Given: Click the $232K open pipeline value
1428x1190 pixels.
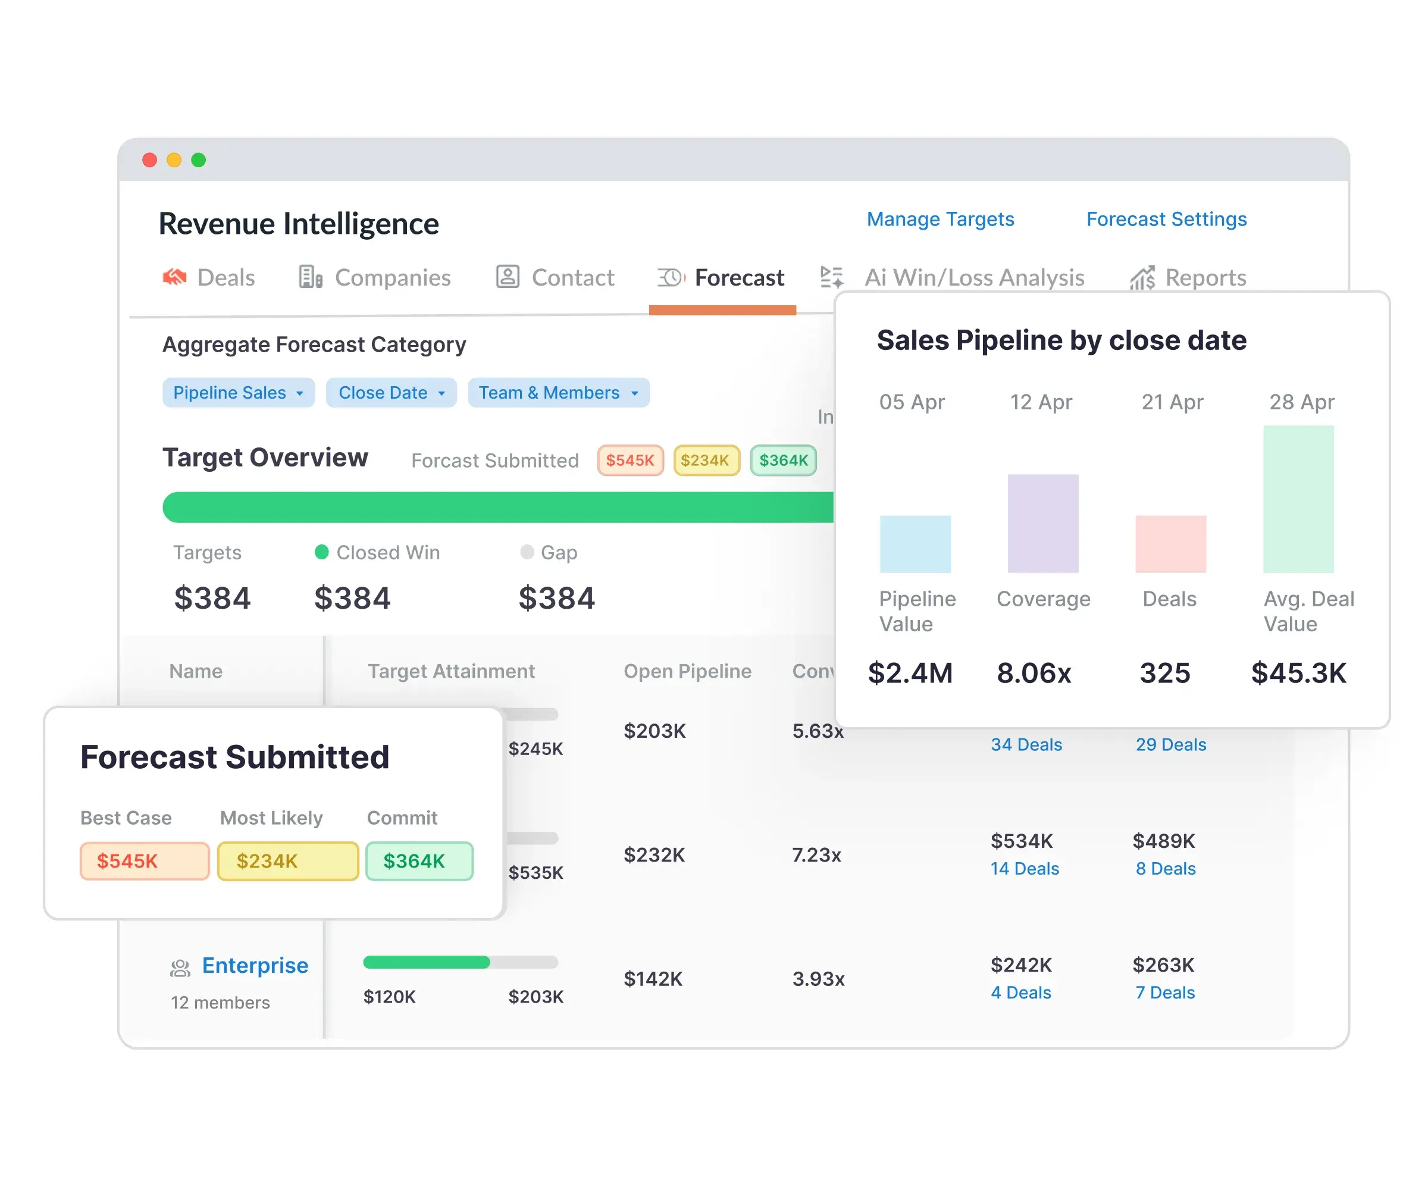Looking at the screenshot, I should pos(654,855).
